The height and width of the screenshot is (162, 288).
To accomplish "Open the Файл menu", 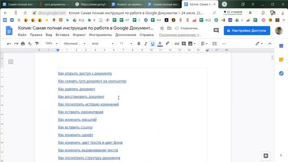I will click(22, 35).
